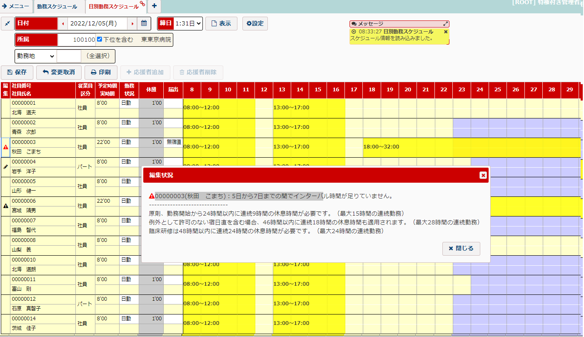The image size is (584, 337).
Task: Add a new tab with plus button
Action: tap(154, 6)
